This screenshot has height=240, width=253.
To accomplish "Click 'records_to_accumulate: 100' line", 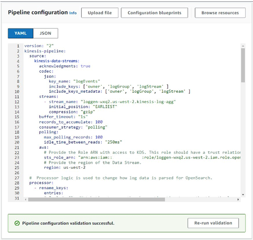I will click(x=71, y=122).
